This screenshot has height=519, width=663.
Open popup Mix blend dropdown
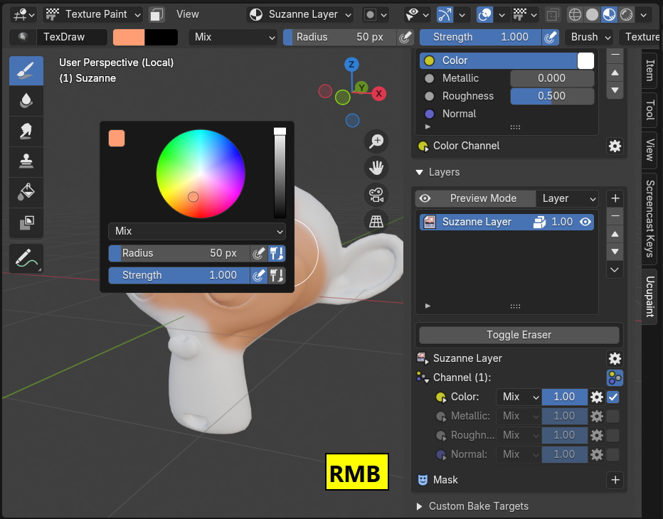click(x=197, y=231)
